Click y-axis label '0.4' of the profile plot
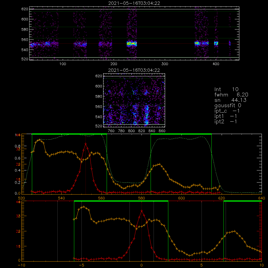268x268 pixels. [18, 170]
